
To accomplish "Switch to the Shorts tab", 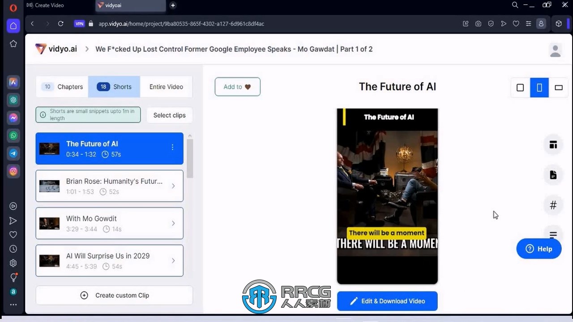I will pyautogui.click(x=114, y=87).
